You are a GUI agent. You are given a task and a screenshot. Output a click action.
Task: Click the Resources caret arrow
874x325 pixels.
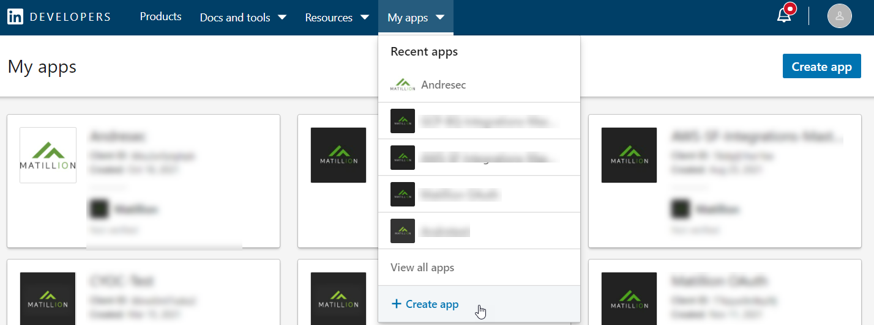[365, 17]
